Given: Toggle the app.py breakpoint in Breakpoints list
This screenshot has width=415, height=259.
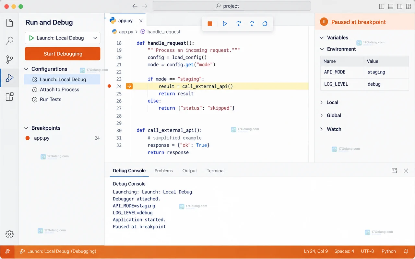Looking at the screenshot, I should [28, 138].
